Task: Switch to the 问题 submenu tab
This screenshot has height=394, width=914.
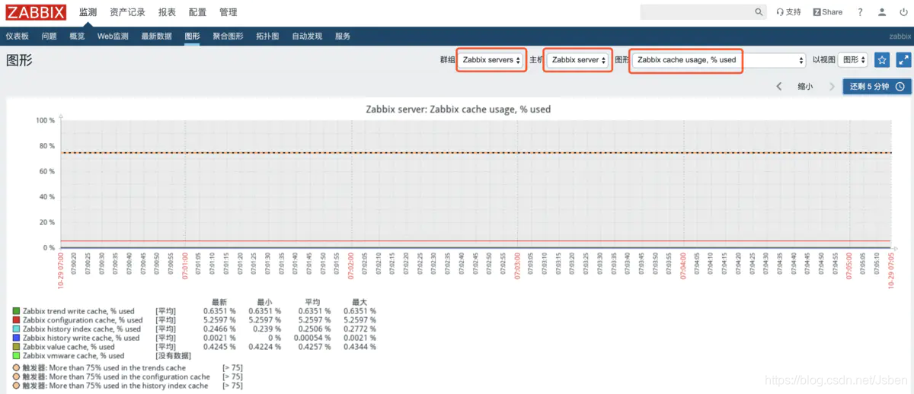Action: click(x=49, y=37)
